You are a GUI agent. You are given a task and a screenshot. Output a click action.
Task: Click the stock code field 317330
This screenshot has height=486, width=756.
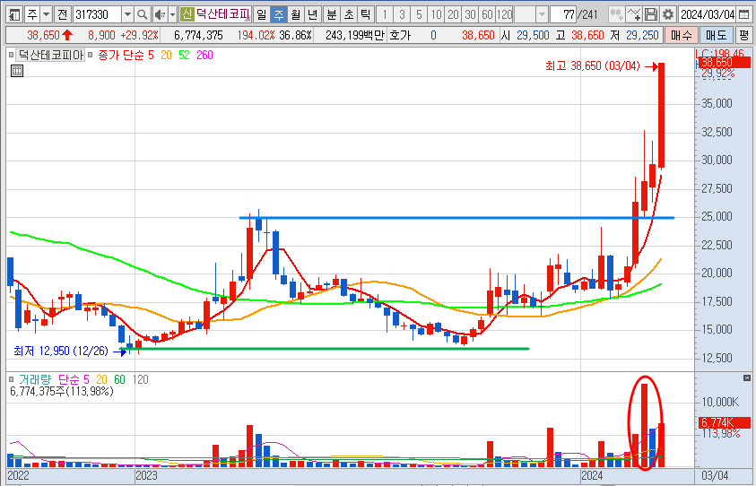coord(98,15)
